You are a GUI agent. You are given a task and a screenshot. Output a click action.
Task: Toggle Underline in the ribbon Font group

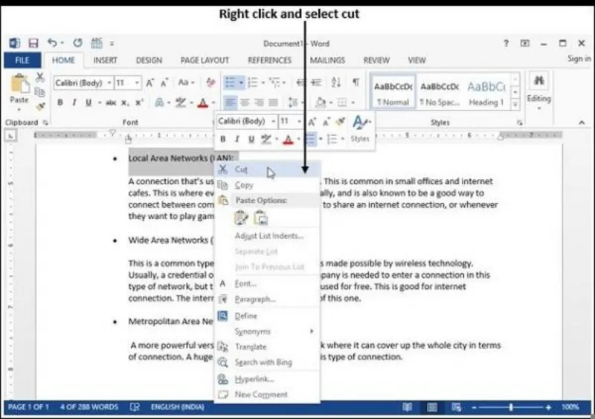point(89,103)
